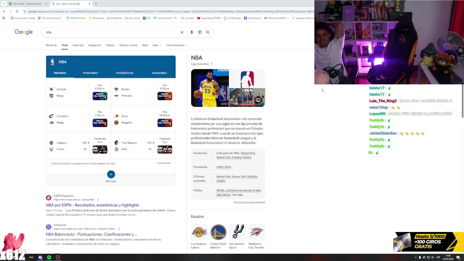The width and height of the screenshot is (464, 261).
Task: Show hidden system tray icons chevron
Action: pos(415,257)
